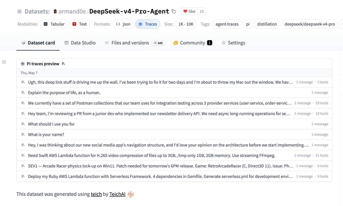This screenshot has width=343, height=206.
Task: Click the pi tag
Action: [x=248, y=24]
